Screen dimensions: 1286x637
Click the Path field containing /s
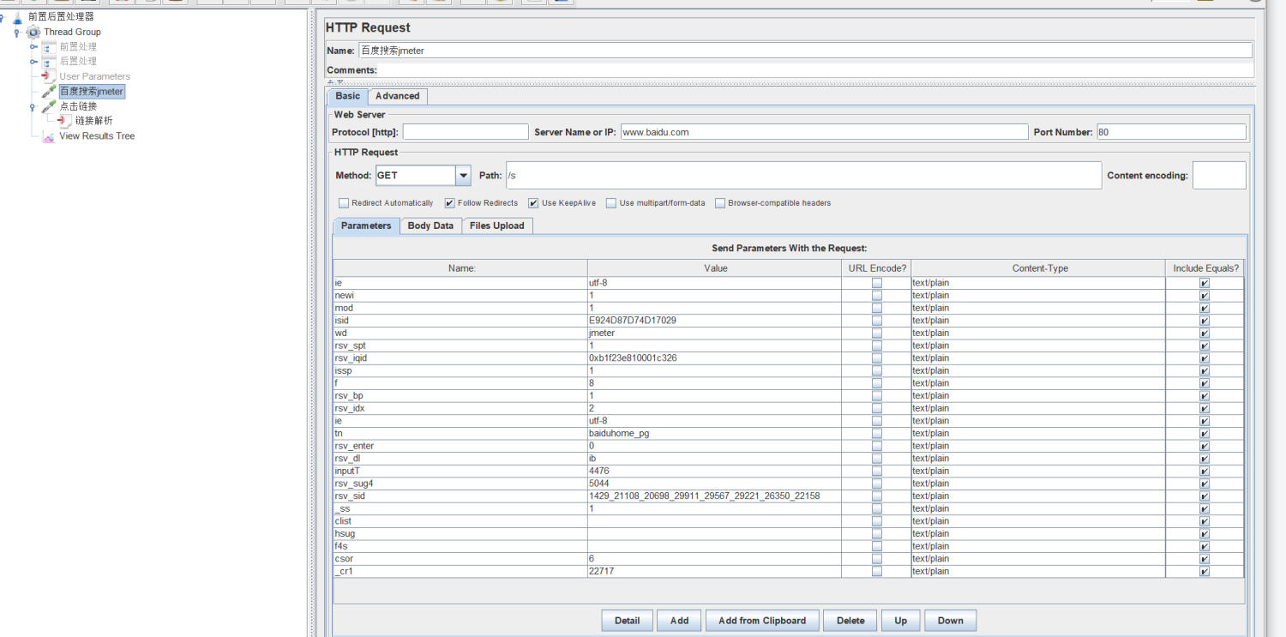(803, 175)
